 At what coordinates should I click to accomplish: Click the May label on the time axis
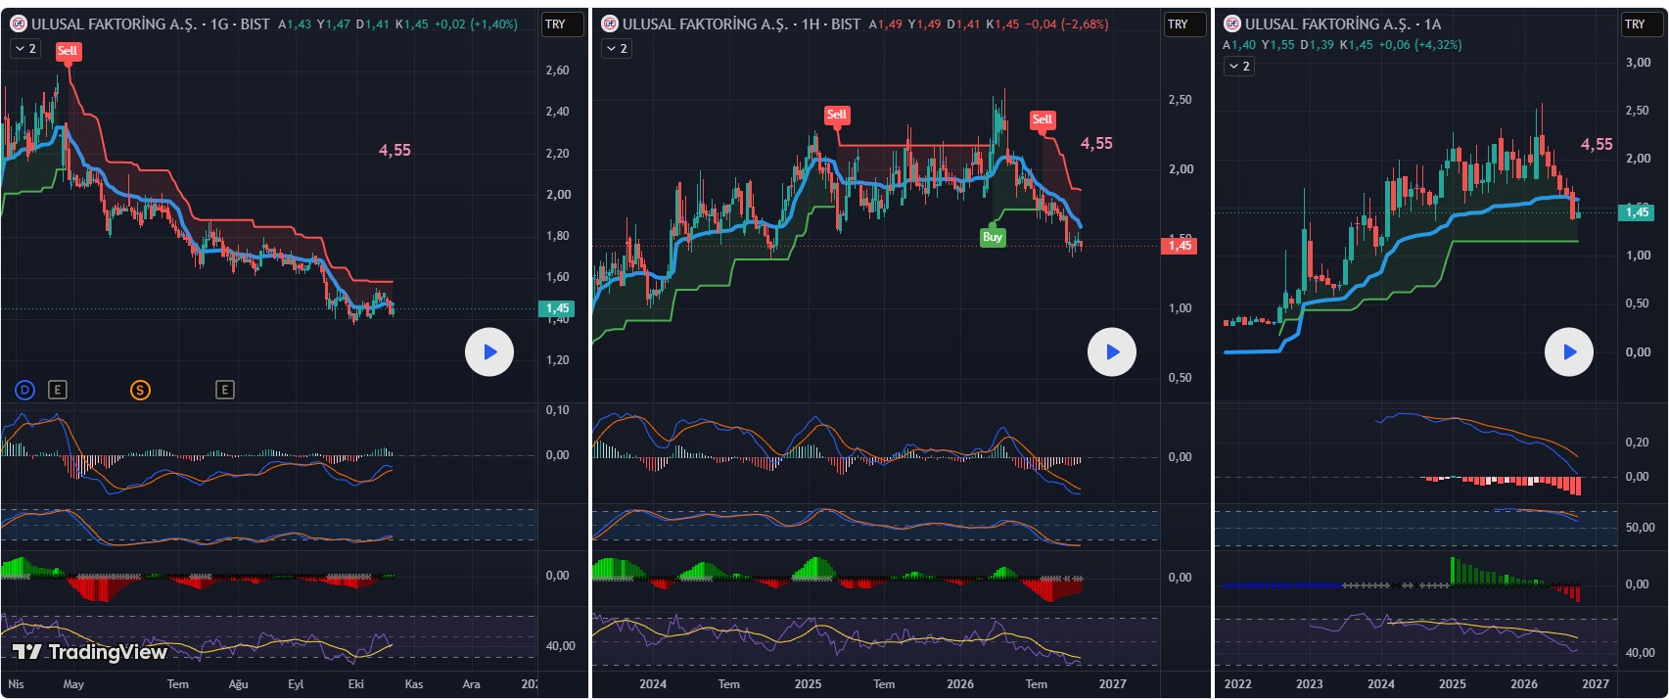[73, 684]
